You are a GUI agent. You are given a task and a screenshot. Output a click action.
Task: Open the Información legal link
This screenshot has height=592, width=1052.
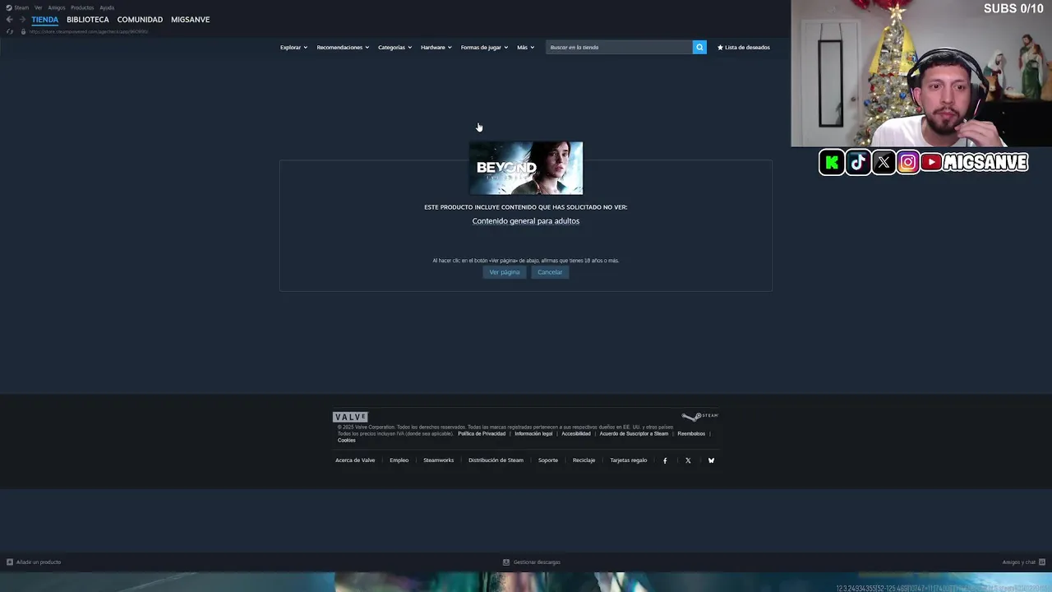[533, 433]
